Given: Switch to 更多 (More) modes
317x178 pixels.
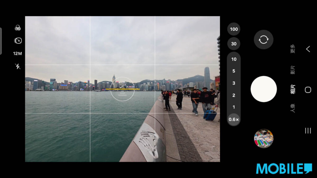Looking at the screenshot, I should (x=293, y=49).
